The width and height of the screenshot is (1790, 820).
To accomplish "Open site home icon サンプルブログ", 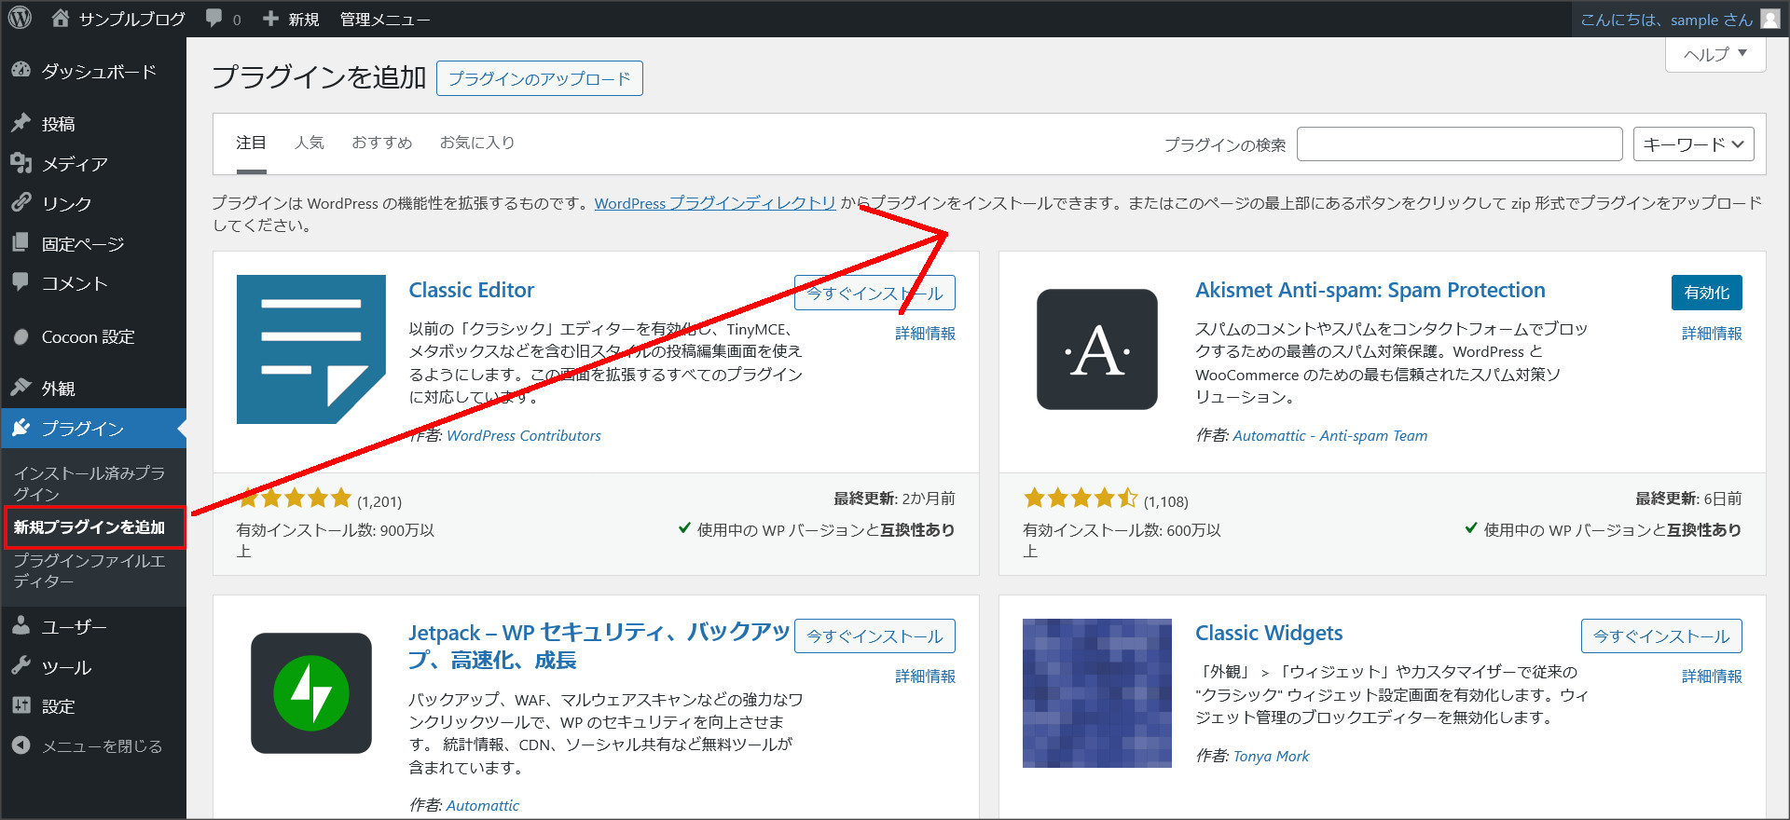I will pyautogui.click(x=61, y=18).
